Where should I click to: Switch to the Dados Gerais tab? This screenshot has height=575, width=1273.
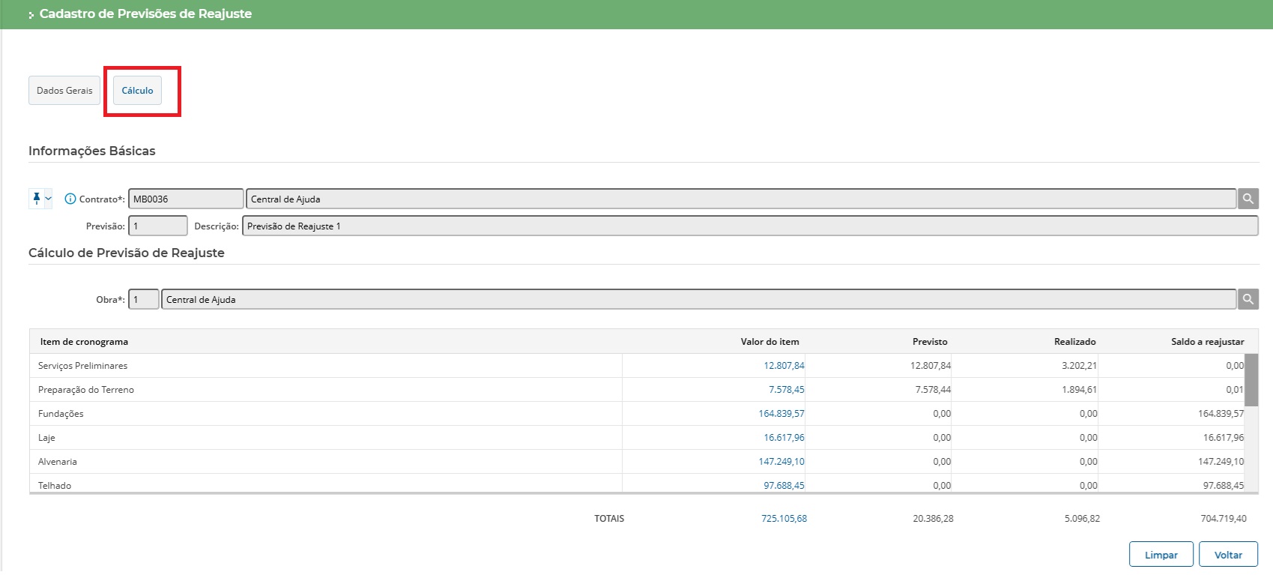click(64, 91)
